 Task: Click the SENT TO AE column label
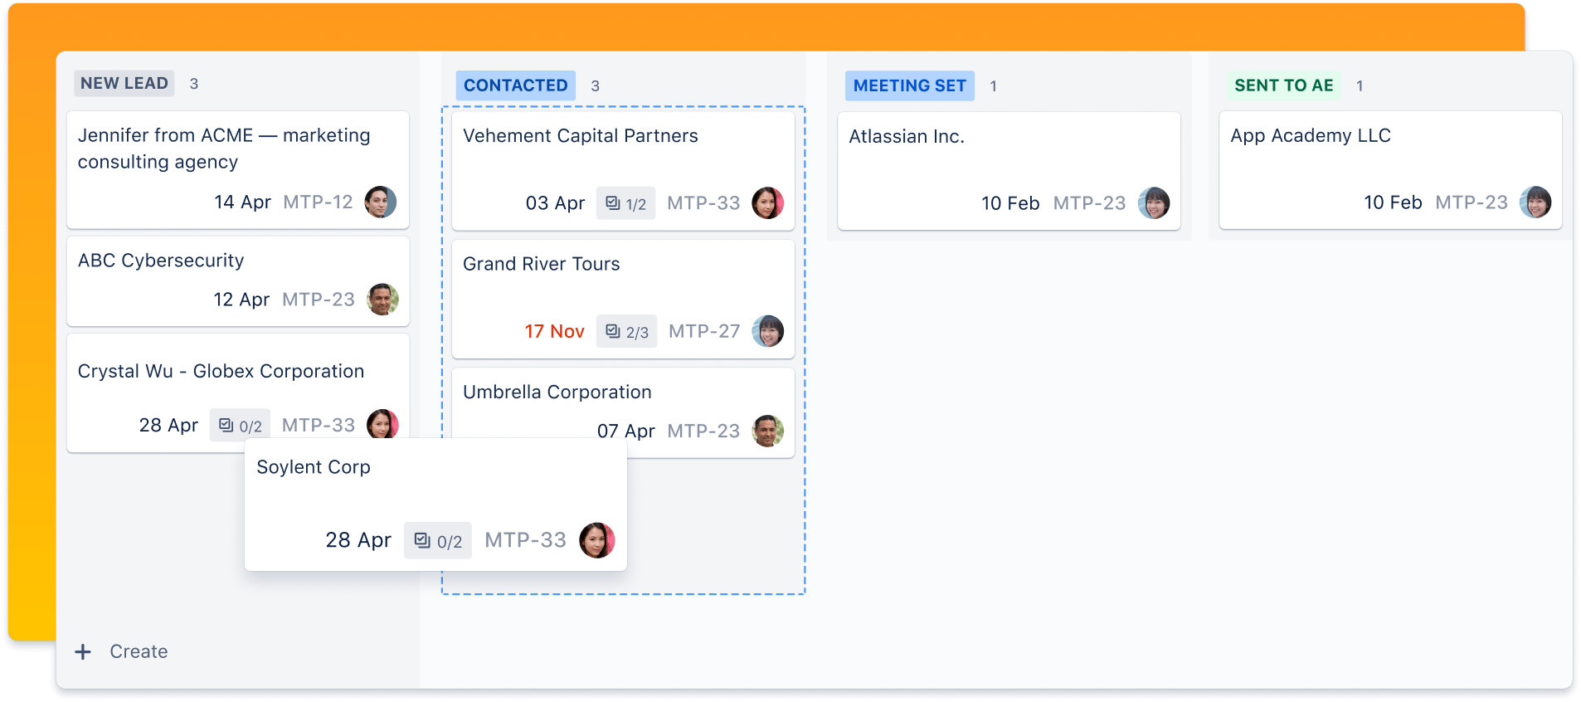click(1283, 85)
